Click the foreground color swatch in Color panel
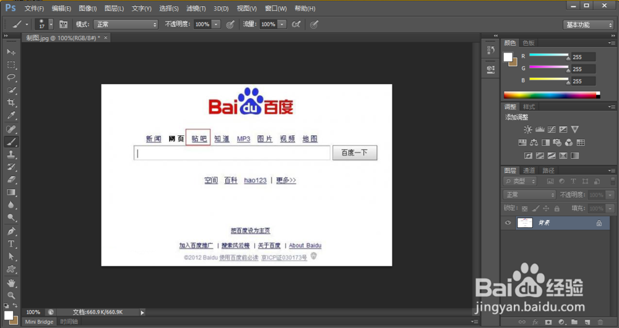This screenshot has width=619, height=328. pyautogui.click(x=508, y=57)
